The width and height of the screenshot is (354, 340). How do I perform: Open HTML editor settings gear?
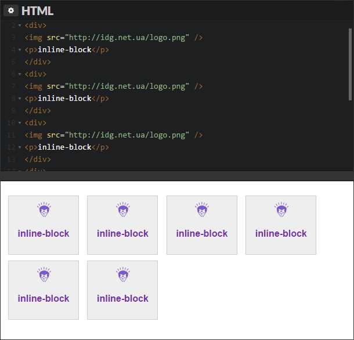10,10
